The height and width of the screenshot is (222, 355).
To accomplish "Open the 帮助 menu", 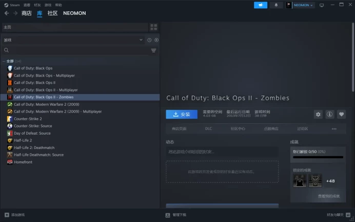I will [58, 5].
